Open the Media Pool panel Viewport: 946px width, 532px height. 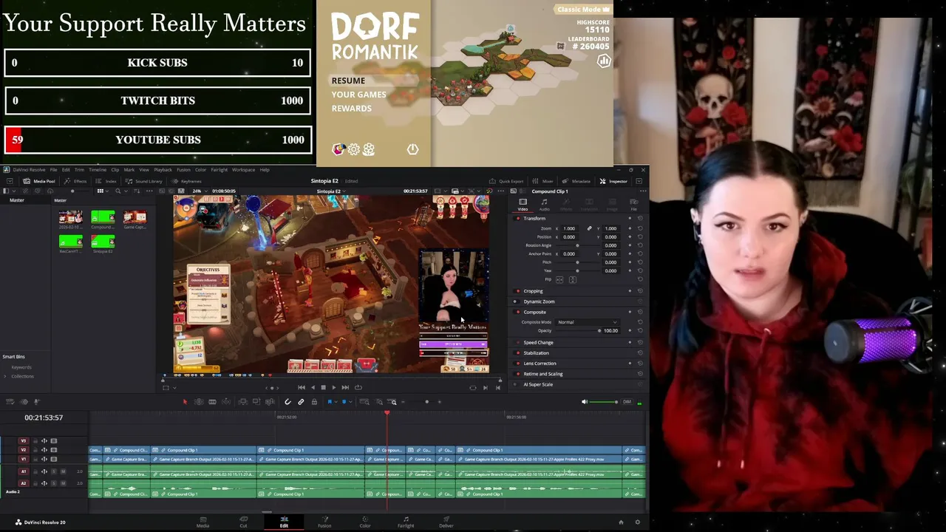(x=39, y=181)
